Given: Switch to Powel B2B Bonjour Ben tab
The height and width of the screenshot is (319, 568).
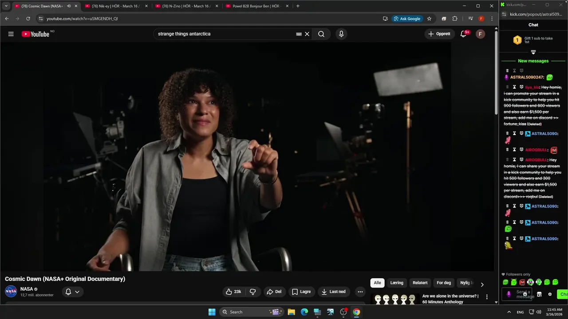Looking at the screenshot, I should (256, 6).
